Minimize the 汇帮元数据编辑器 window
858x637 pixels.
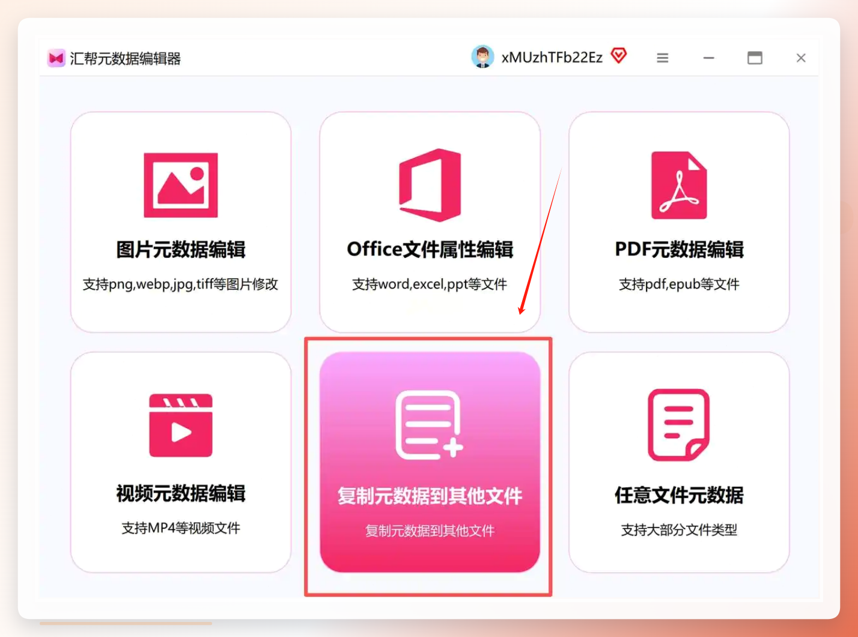pyautogui.click(x=709, y=58)
